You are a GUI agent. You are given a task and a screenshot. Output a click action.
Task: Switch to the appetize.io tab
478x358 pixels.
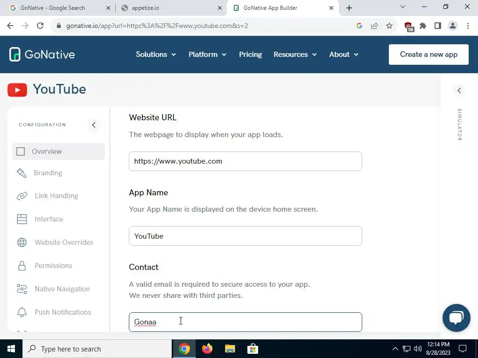coord(146,8)
